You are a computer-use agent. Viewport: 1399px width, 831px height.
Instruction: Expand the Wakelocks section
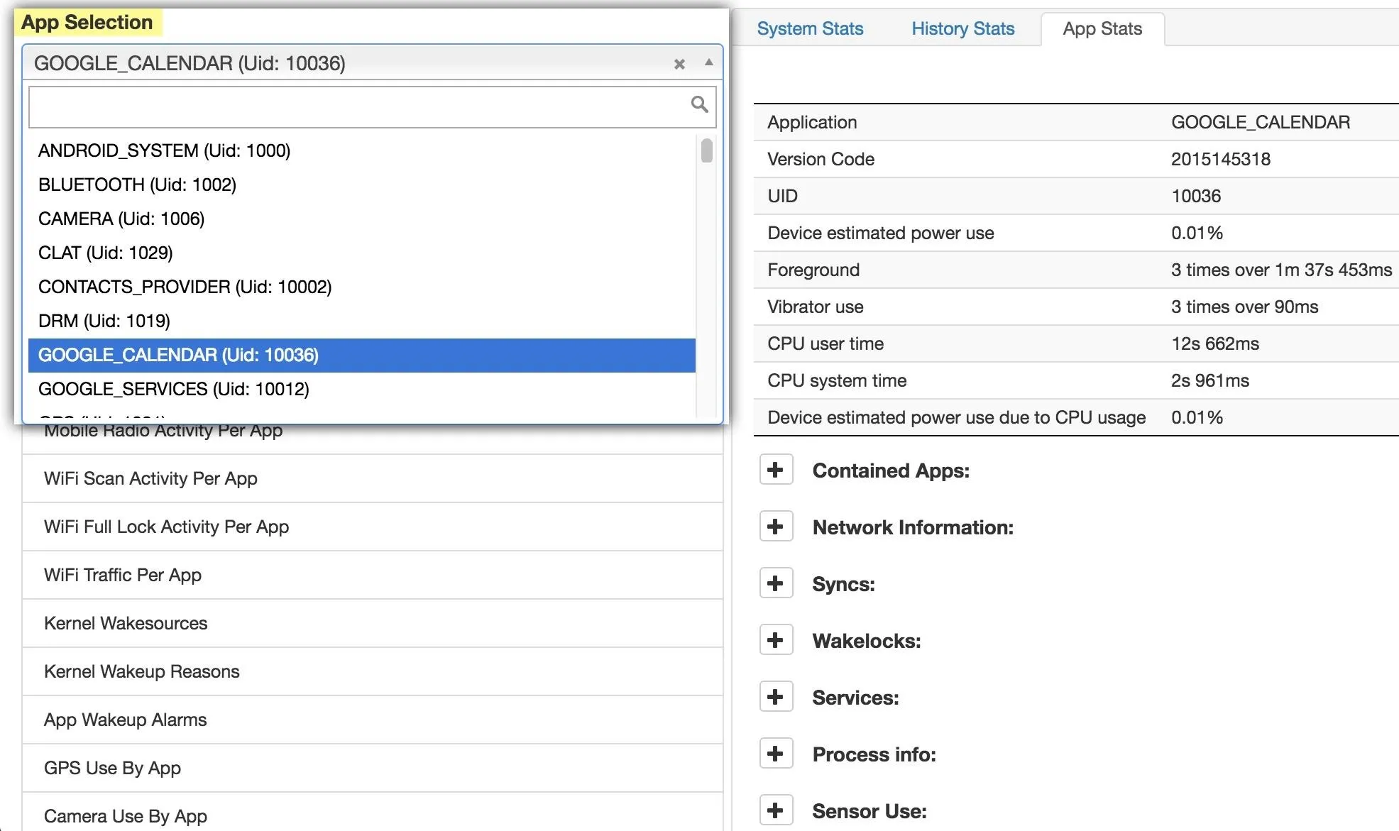[x=776, y=640]
